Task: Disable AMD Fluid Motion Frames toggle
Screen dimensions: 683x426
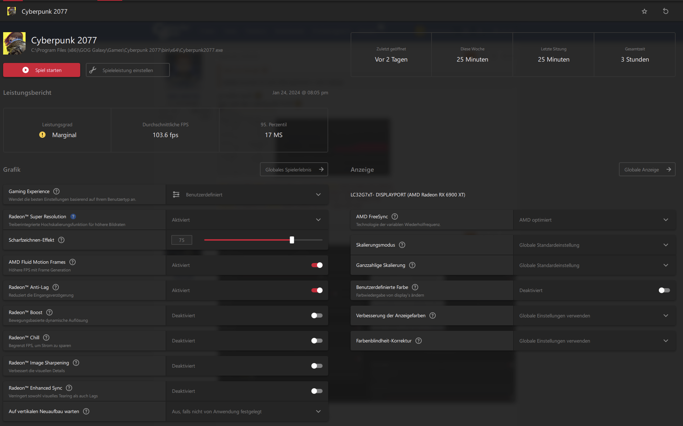Action: [x=317, y=265]
